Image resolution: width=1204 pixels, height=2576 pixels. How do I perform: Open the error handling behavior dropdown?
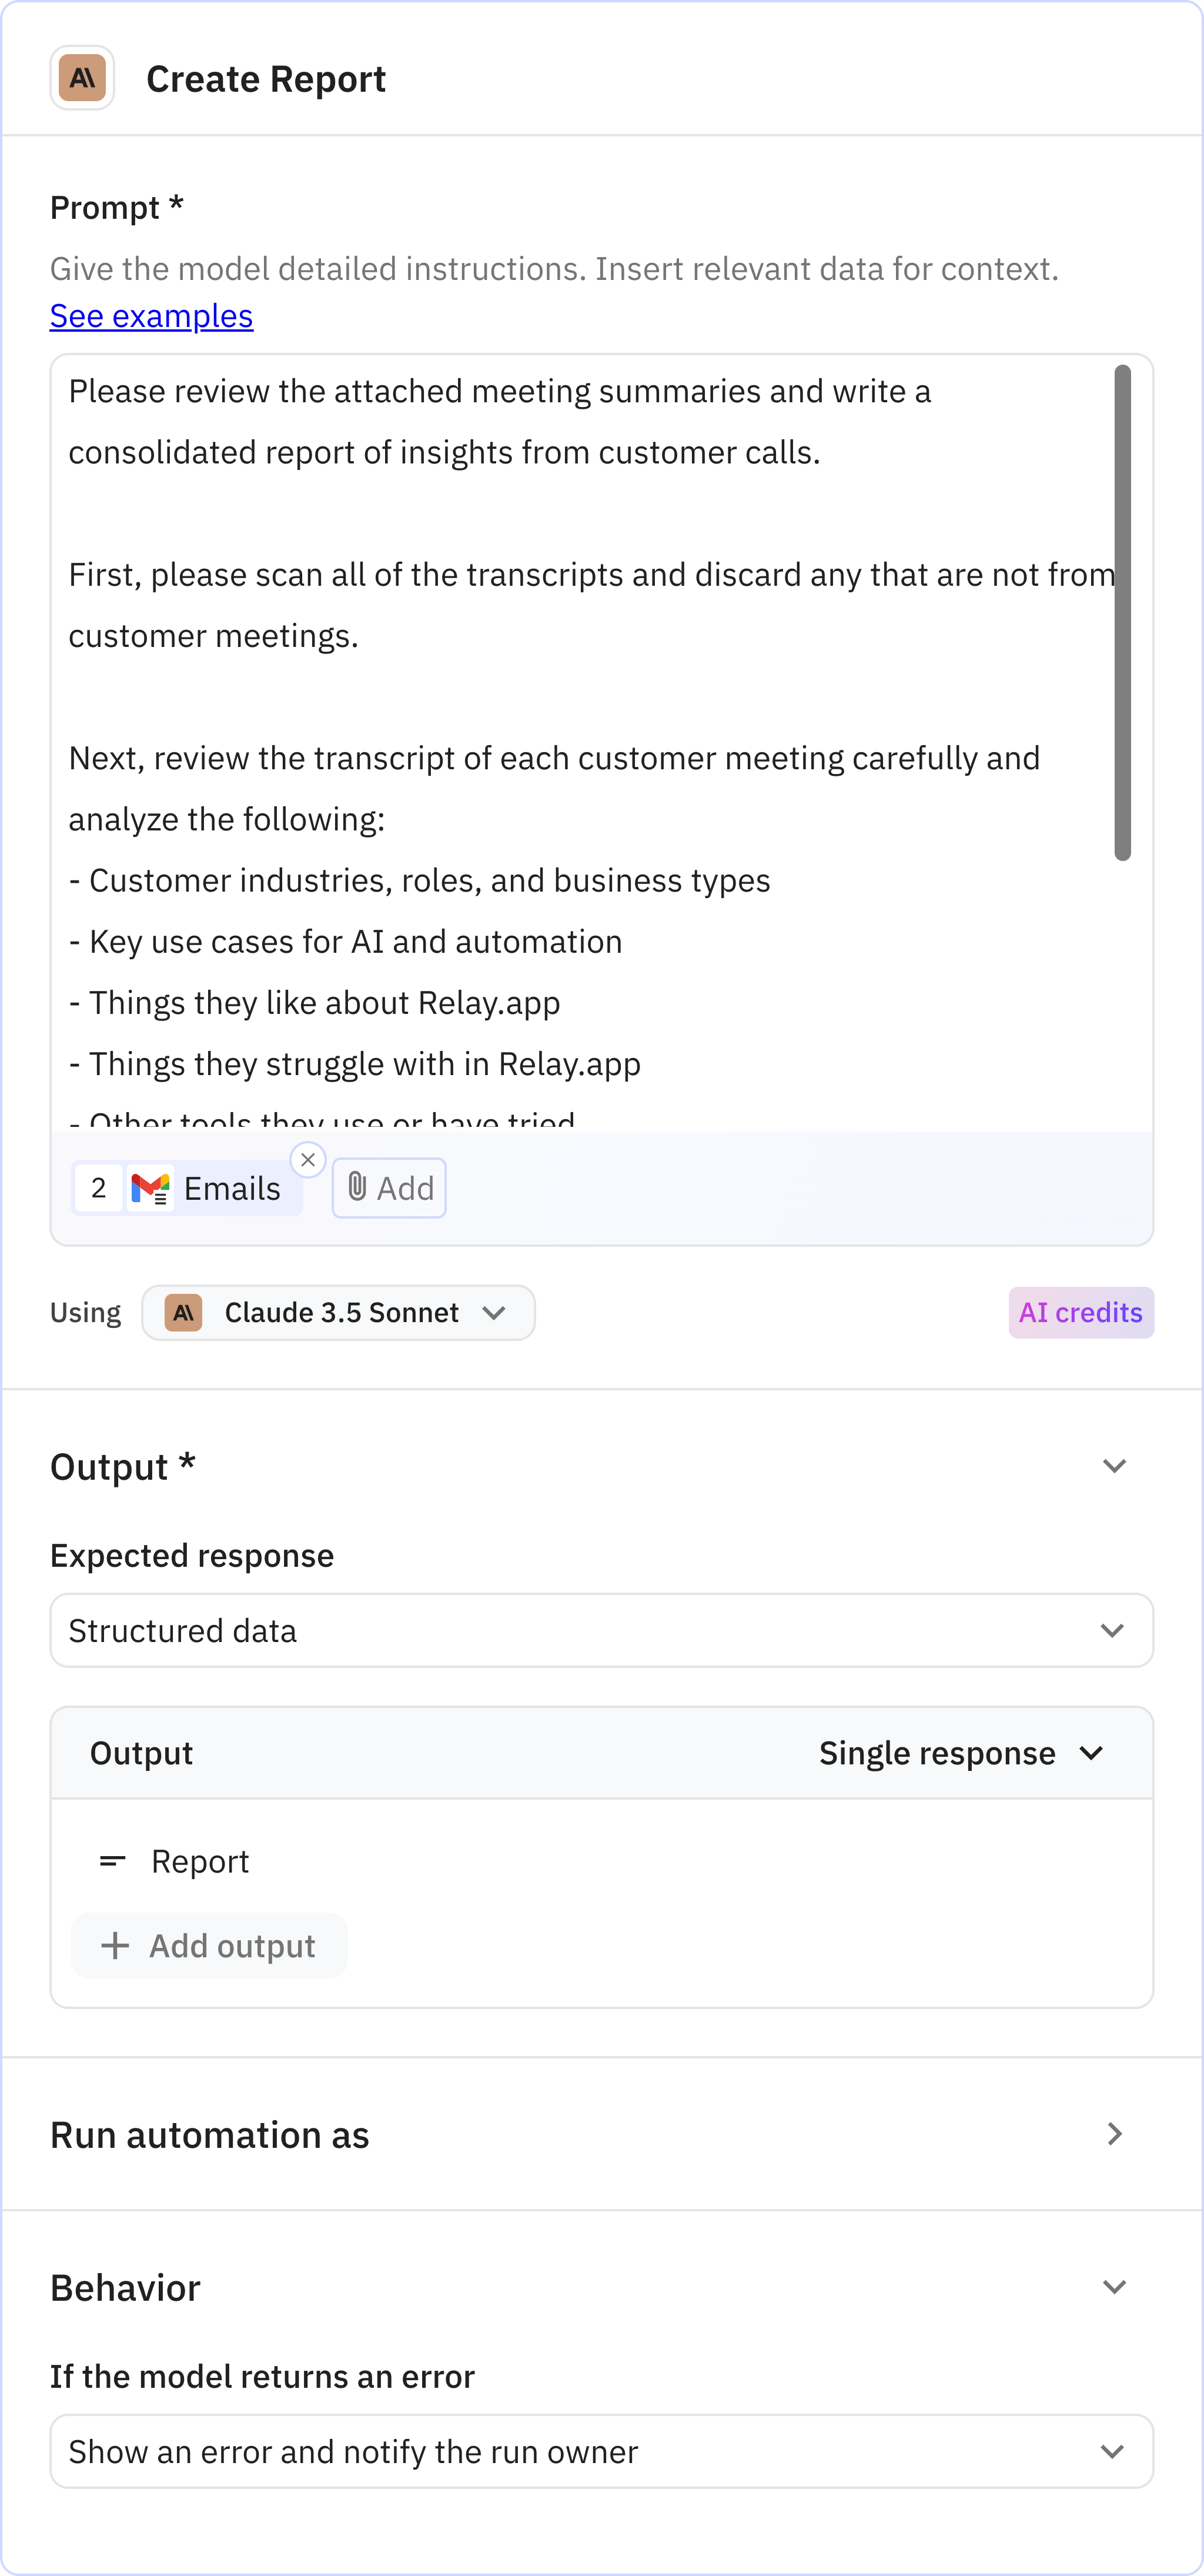pos(601,2452)
